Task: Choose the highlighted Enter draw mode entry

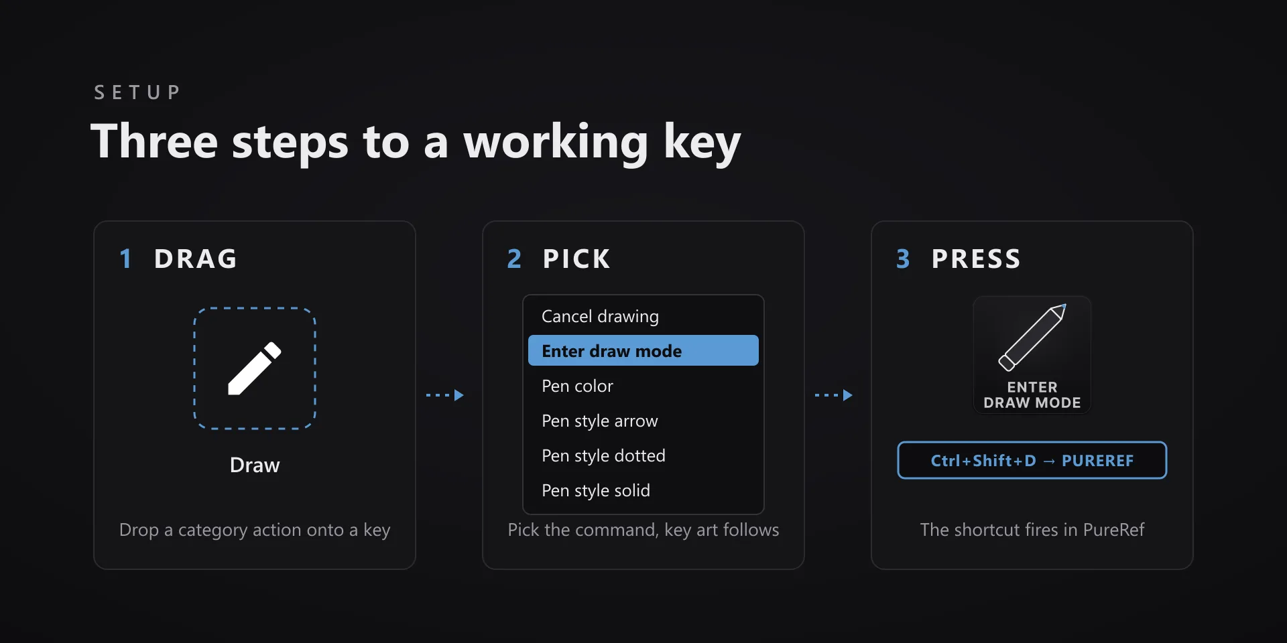Action: pos(643,350)
